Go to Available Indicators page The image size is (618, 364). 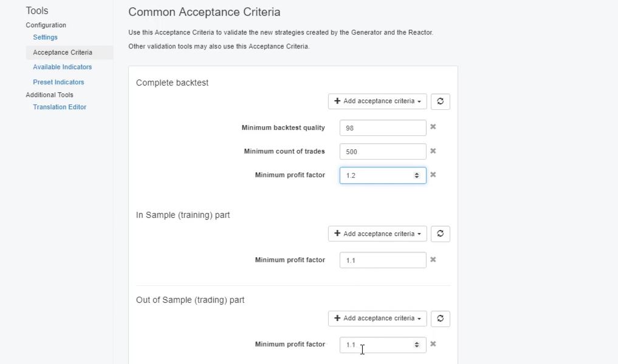[x=63, y=67]
